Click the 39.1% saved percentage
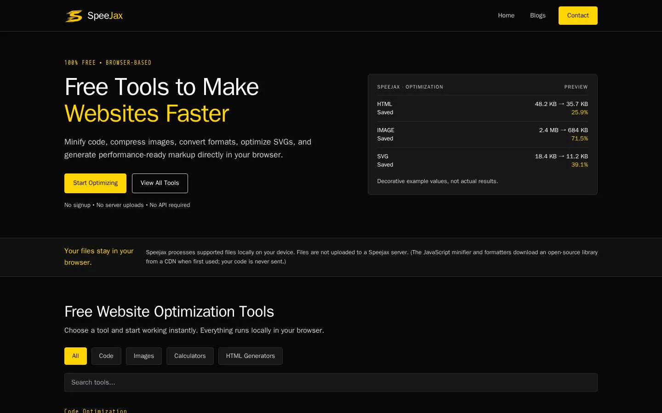Viewport: 662px width, 413px height. click(580, 165)
